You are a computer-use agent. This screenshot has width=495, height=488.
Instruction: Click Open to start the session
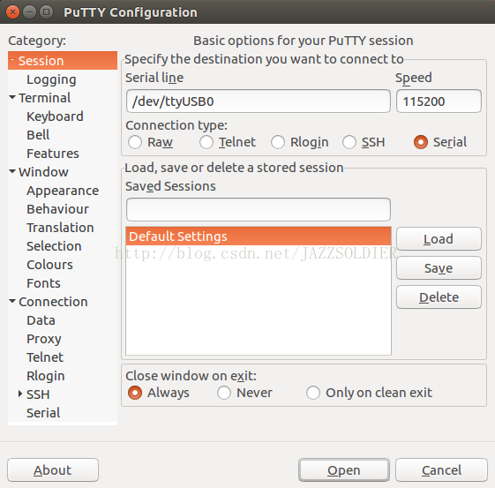[344, 470]
